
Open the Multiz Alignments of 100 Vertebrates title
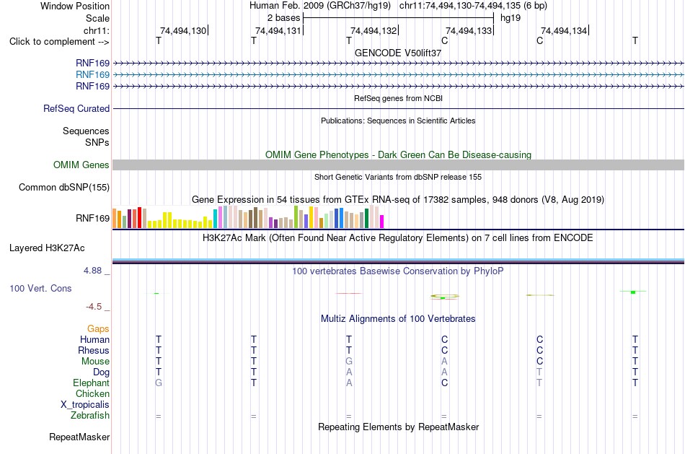point(398,319)
